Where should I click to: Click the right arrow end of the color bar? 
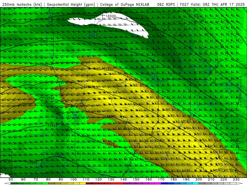[x=240, y=183]
